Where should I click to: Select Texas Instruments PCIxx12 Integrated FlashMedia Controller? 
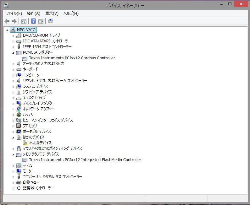[85, 160]
